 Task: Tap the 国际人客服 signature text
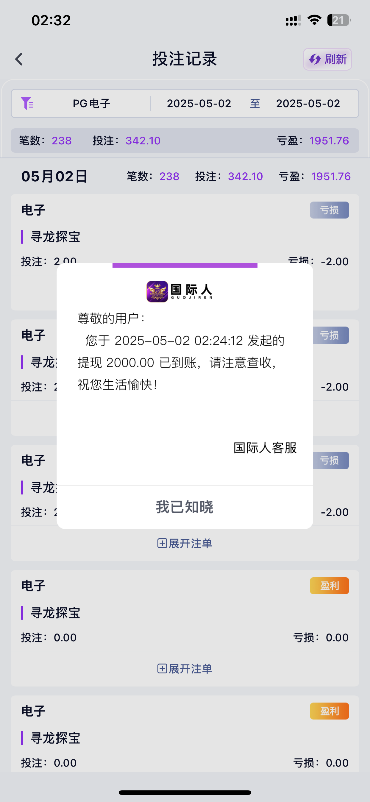(265, 448)
